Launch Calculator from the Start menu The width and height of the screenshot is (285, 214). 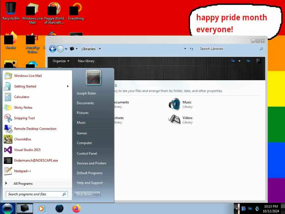[38, 97]
